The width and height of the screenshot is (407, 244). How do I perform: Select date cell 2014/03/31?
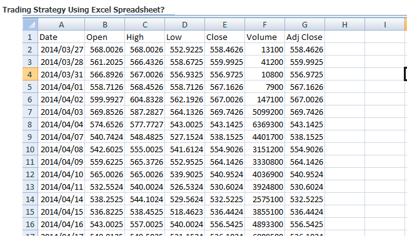point(61,74)
